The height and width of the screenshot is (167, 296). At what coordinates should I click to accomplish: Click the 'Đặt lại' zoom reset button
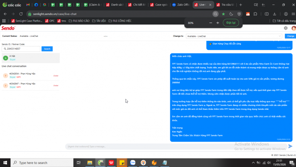231,23
